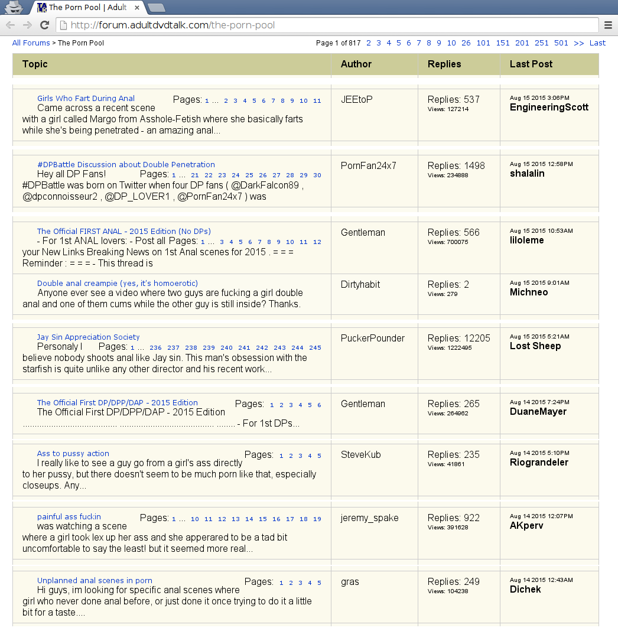Jump to forum page 26
Viewport: 618px width, 631px height.
click(466, 43)
